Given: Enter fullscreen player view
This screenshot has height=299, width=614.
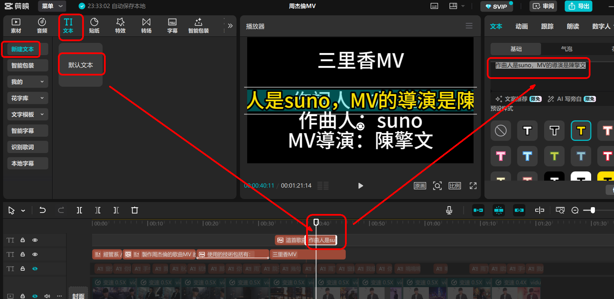Looking at the screenshot, I should pos(473,186).
